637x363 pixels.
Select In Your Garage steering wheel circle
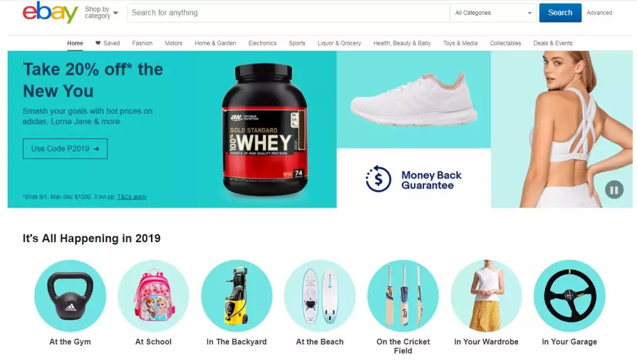pyautogui.click(x=570, y=296)
